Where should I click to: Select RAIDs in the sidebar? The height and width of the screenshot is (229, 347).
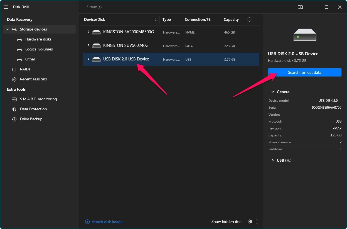pyautogui.click(x=25, y=69)
